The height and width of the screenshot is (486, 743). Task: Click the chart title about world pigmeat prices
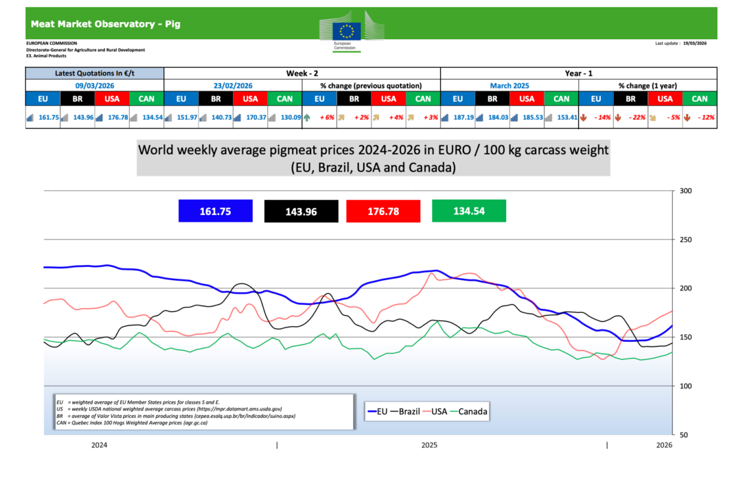(373, 159)
